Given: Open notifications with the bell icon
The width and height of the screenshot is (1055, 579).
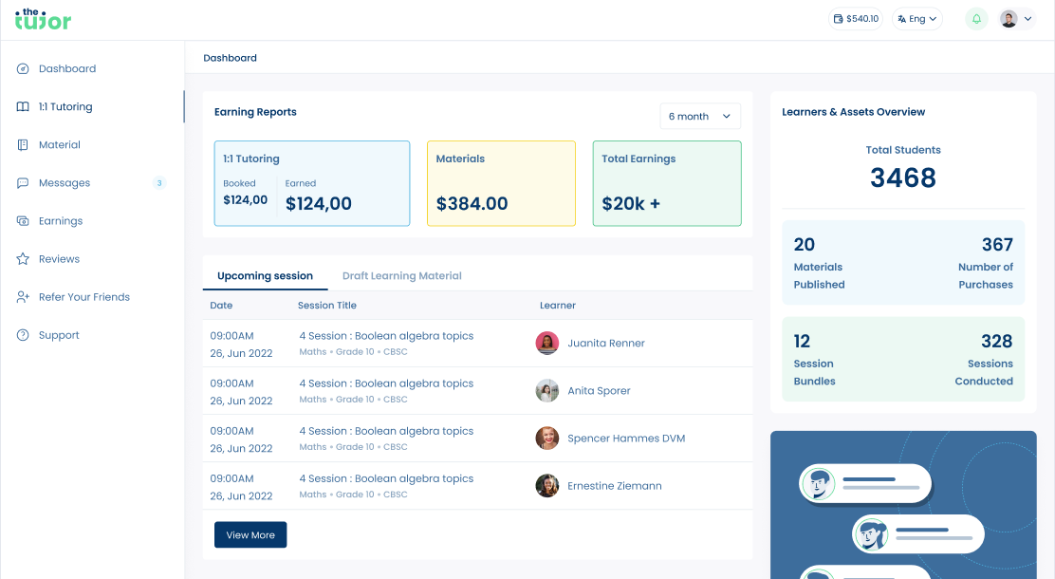Looking at the screenshot, I should [x=976, y=19].
